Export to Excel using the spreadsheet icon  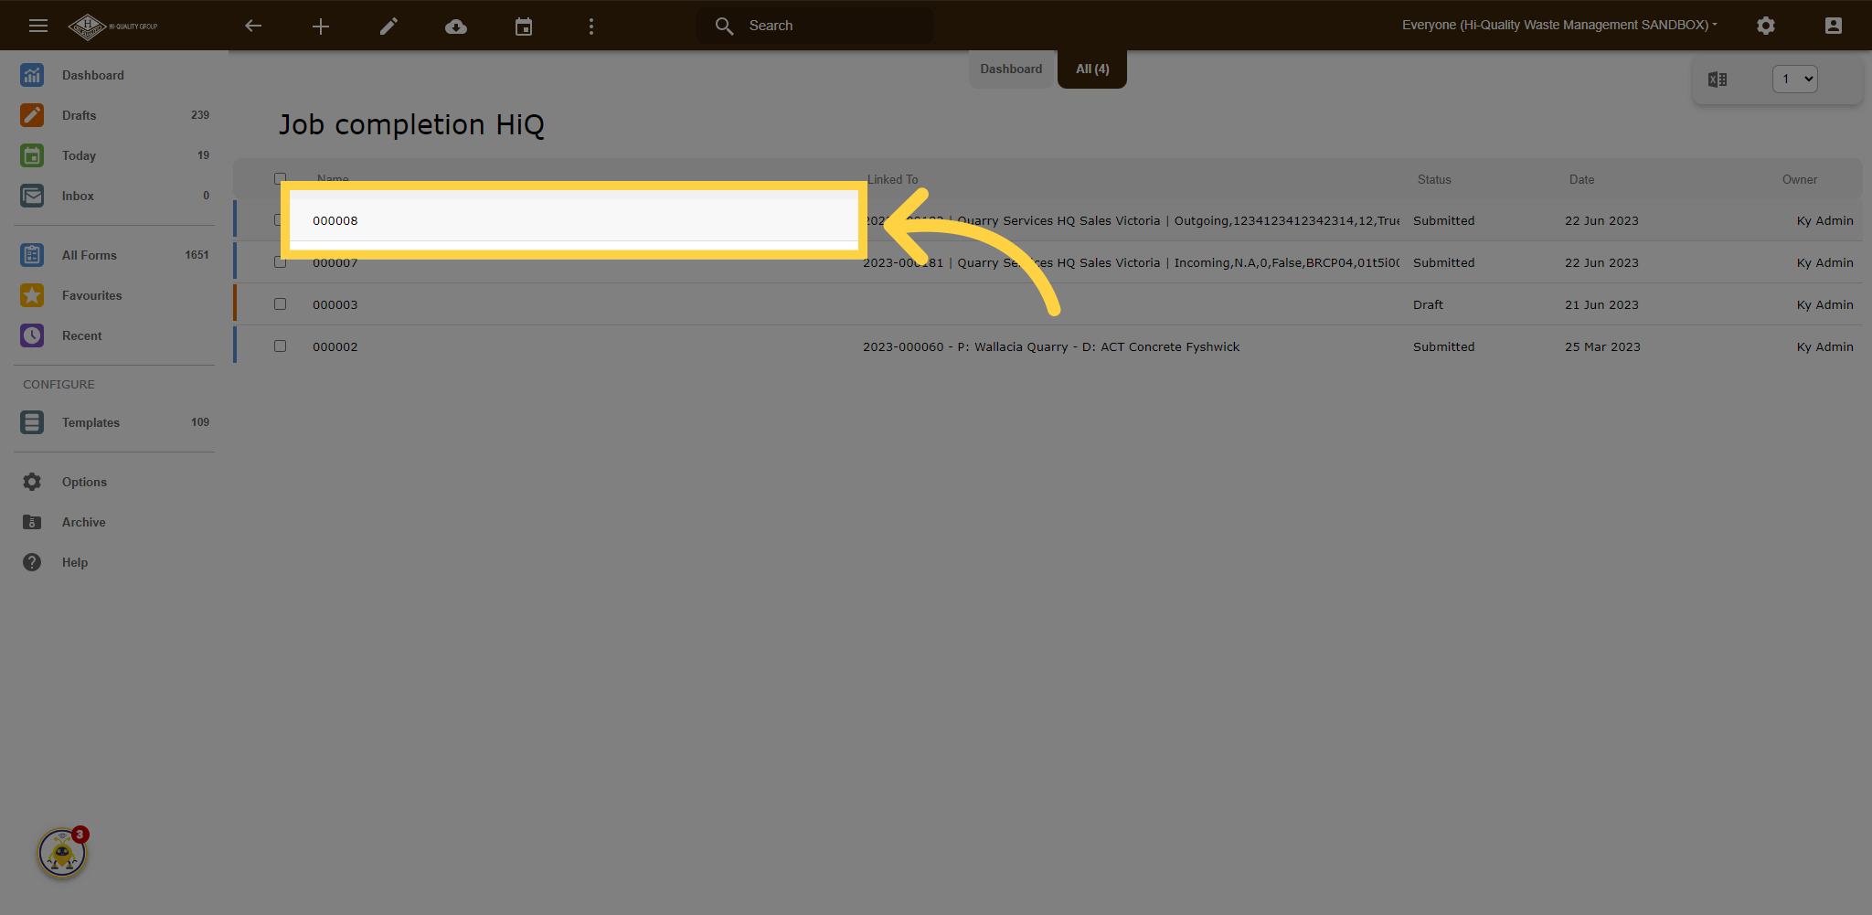1718,79
